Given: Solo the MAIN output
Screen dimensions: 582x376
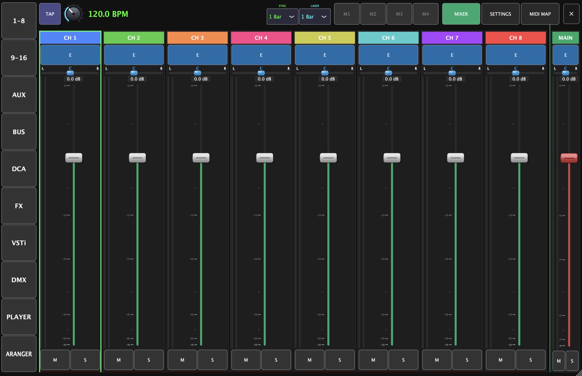Looking at the screenshot, I should [x=572, y=361].
